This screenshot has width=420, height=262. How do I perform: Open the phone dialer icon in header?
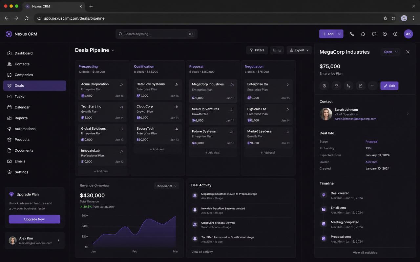click(352, 34)
